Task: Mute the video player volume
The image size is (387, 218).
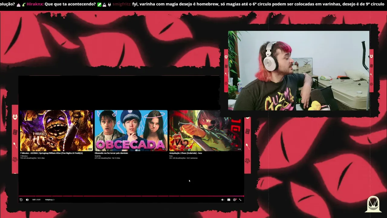Action: click(x=27, y=200)
